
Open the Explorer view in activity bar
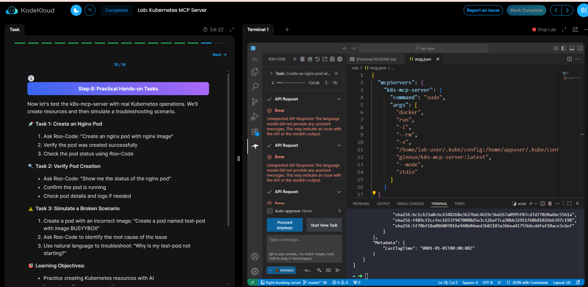tap(254, 72)
